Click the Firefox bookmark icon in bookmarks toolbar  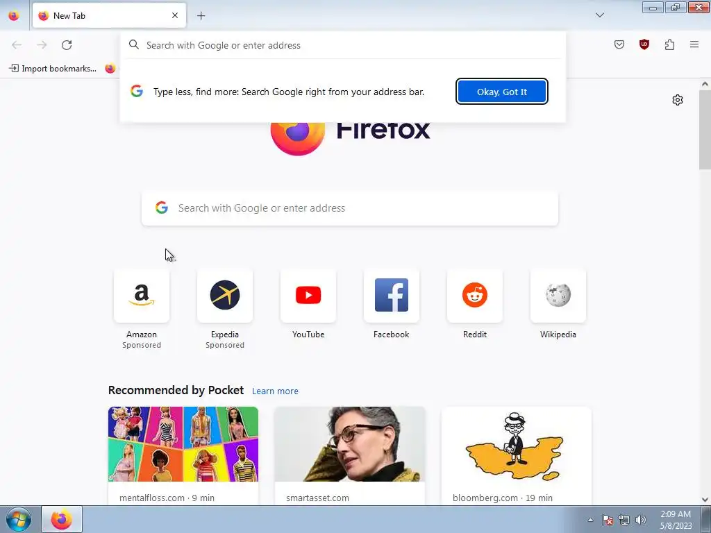click(110, 69)
